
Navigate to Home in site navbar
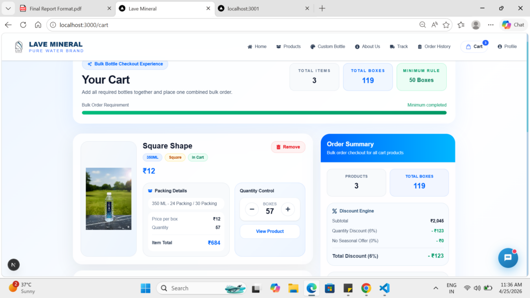257,47
